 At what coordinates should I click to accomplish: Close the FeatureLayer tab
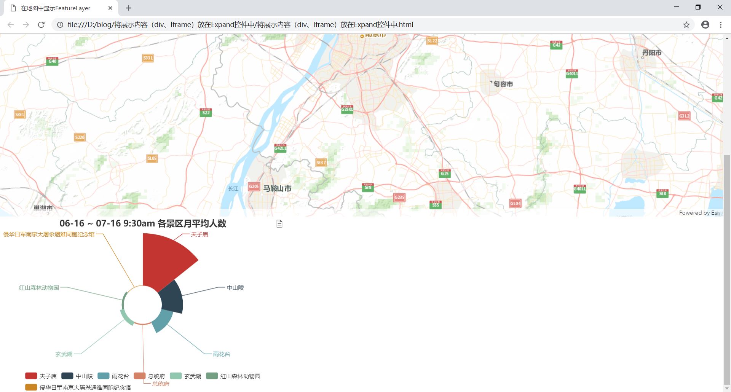point(110,8)
